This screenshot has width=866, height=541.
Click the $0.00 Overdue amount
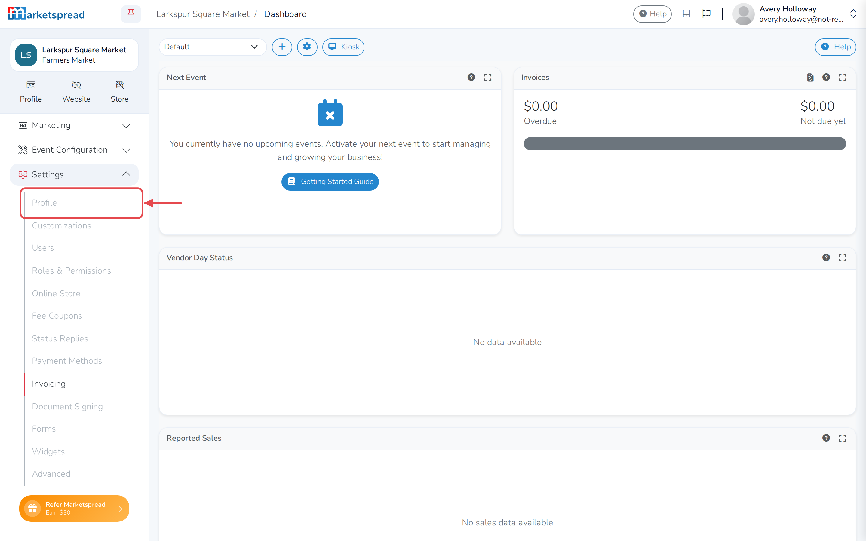541,106
